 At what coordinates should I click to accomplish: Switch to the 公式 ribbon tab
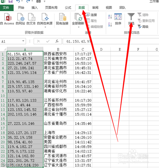pyautogui.click(x=68, y=8)
